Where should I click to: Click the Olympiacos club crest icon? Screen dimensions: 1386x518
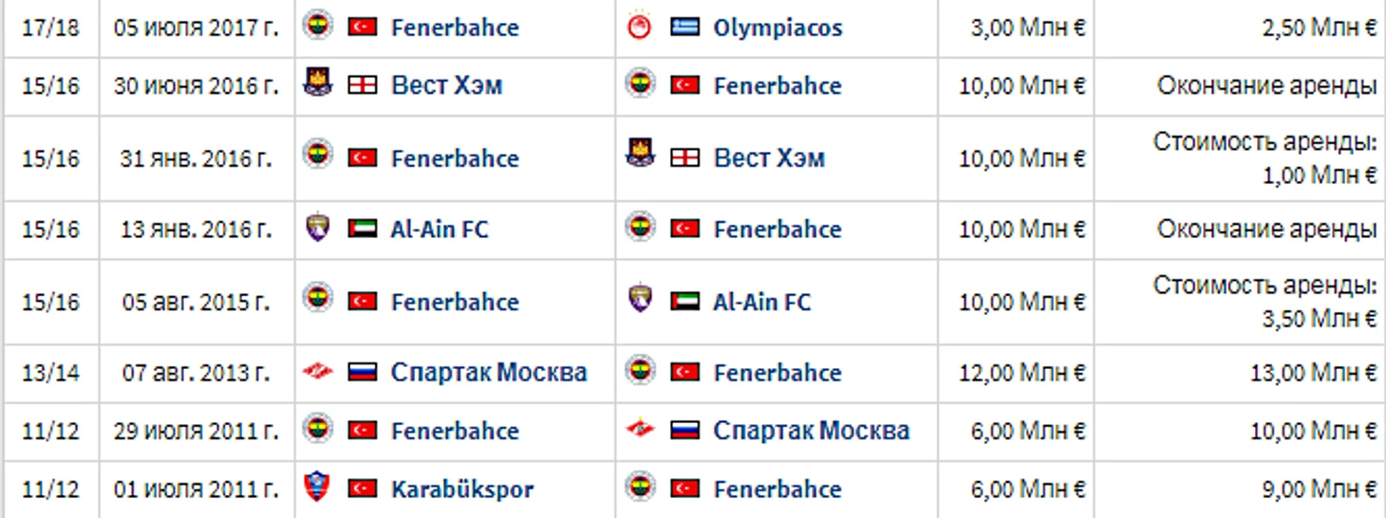(x=641, y=28)
